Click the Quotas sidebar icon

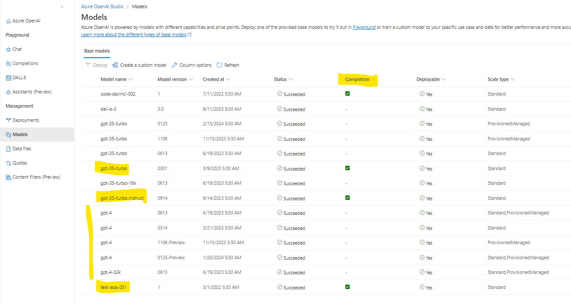(8, 163)
